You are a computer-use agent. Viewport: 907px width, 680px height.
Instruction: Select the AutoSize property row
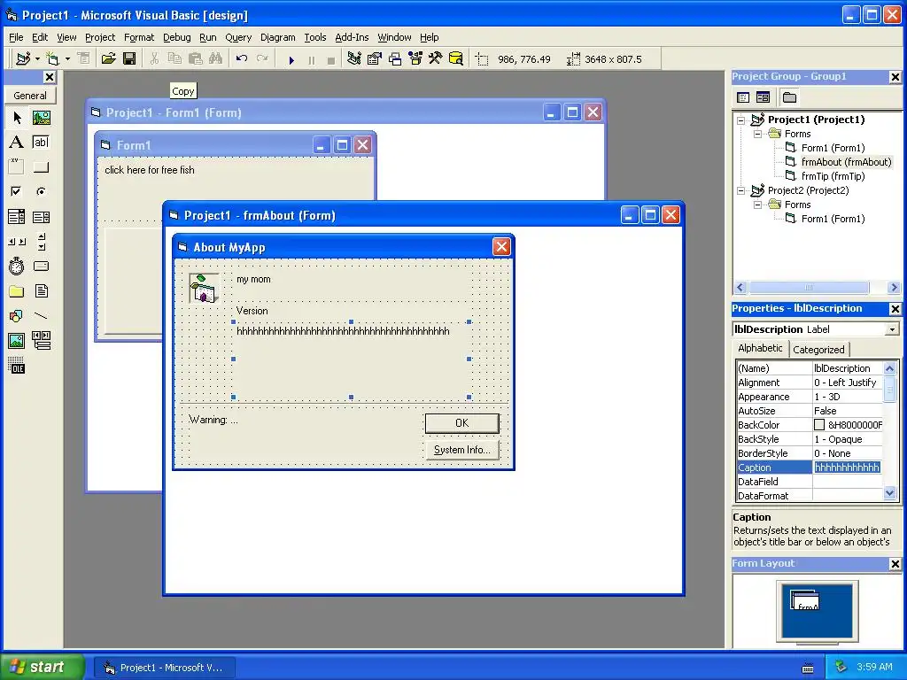point(810,411)
